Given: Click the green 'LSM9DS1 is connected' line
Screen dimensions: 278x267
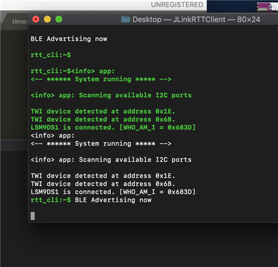Looking at the screenshot, I should (113, 128).
